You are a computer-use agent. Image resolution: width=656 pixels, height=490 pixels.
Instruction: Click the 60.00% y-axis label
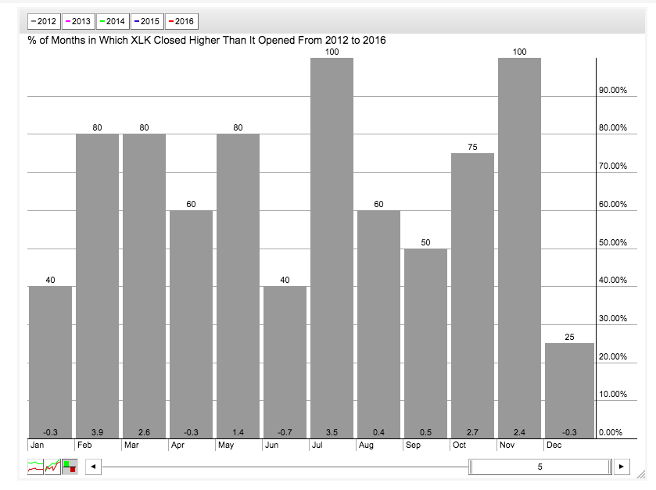[613, 204]
